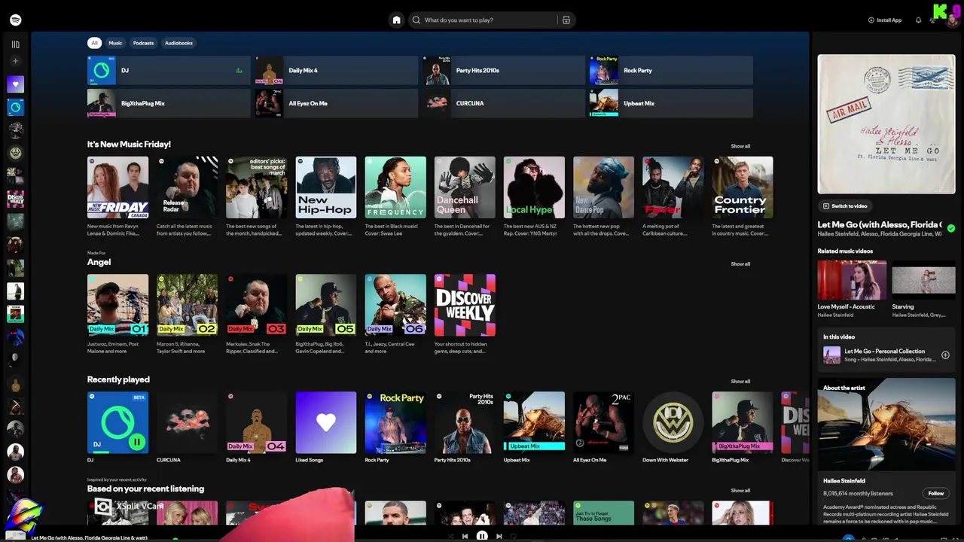
Task: Open DJ icon in left sidebar
Action: pyautogui.click(x=16, y=108)
